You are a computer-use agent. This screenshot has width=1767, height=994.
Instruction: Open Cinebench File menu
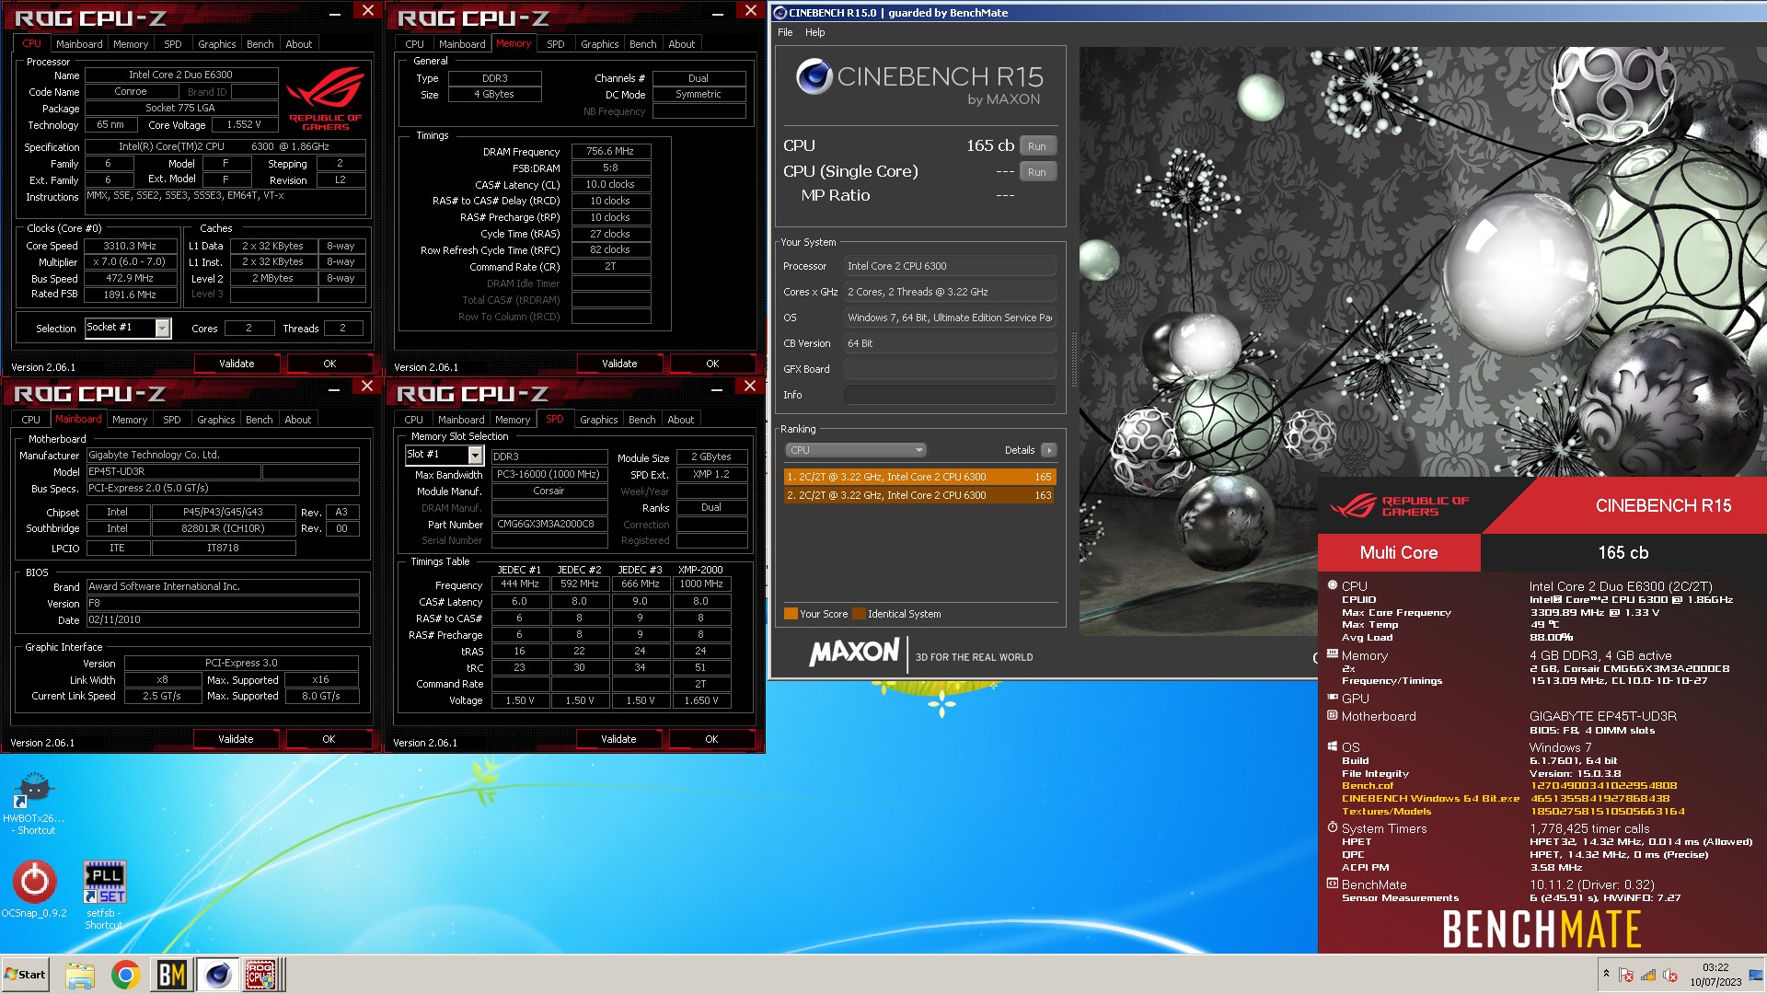coord(785,32)
